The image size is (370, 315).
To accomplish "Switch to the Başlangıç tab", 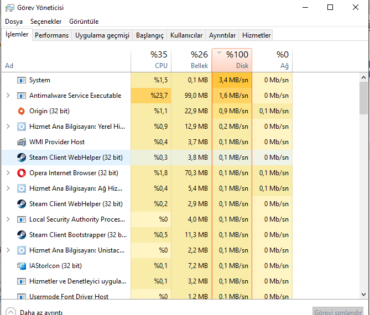I will pyautogui.click(x=150, y=35).
